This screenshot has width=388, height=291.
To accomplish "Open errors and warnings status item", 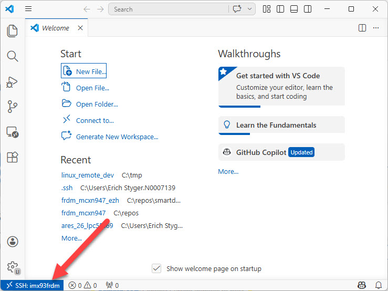I will 82,285.
